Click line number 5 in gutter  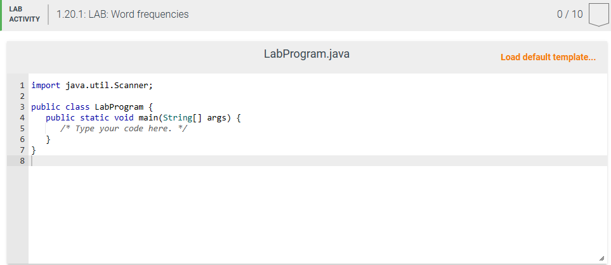click(x=22, y=129)
